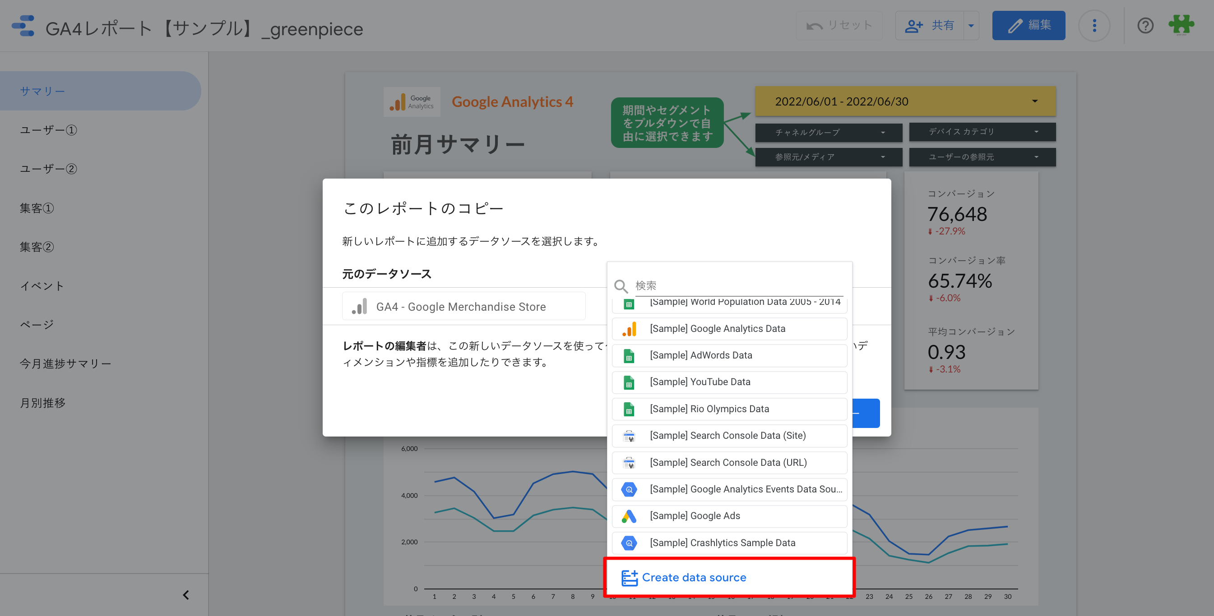This screenshot has height=616, width=1214.
Task: Click the 元のデータソース column header
Action: coord(386,274)
